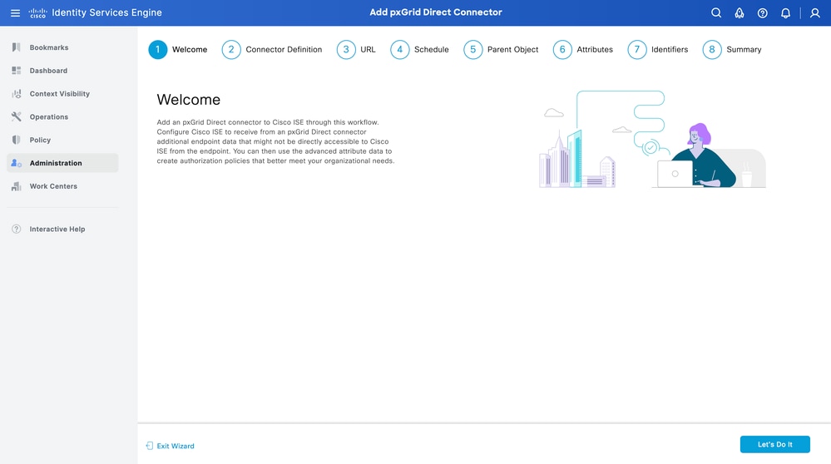Click the Administration sidebar icon
831x464 pixels.
(17, 163)
